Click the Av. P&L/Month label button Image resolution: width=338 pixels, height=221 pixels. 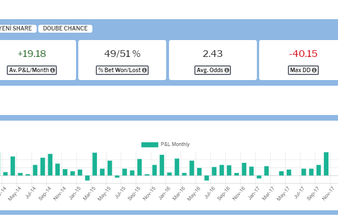[32, 70]
